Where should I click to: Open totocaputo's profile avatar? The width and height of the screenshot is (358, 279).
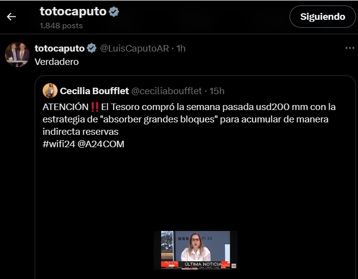coord(17,55)
